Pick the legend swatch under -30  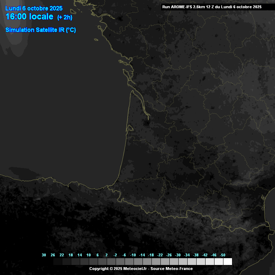[183, 261]
